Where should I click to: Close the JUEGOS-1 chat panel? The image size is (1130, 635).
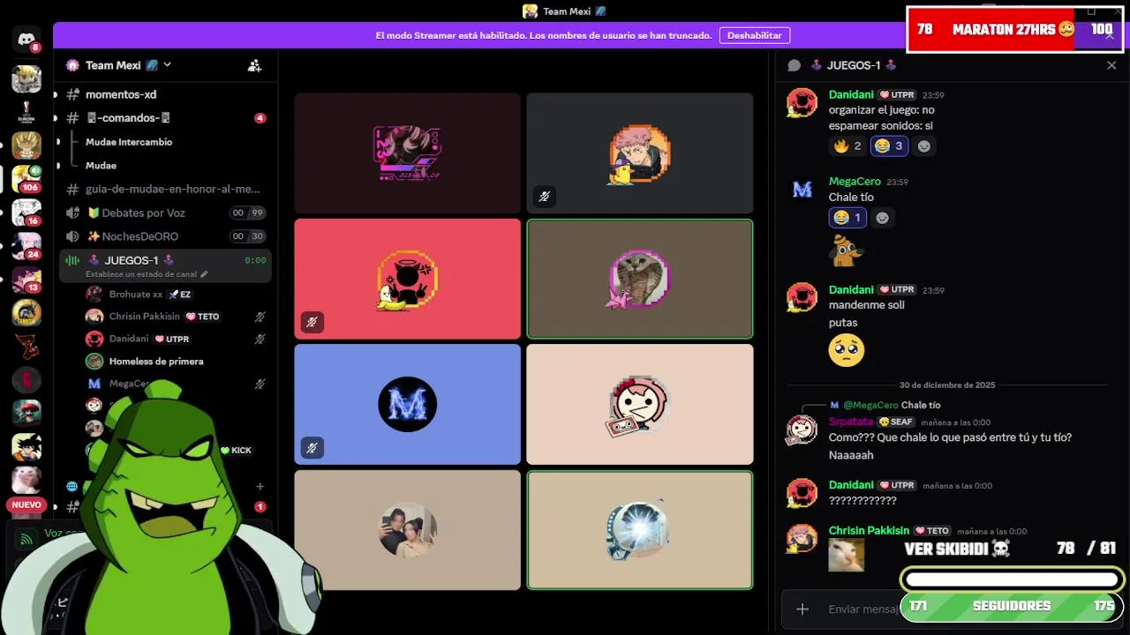(1111, 65)
